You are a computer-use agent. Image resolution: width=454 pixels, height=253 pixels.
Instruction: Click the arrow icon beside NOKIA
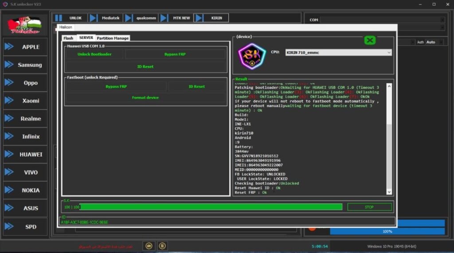pyautogui.click(x=9, y=190)
